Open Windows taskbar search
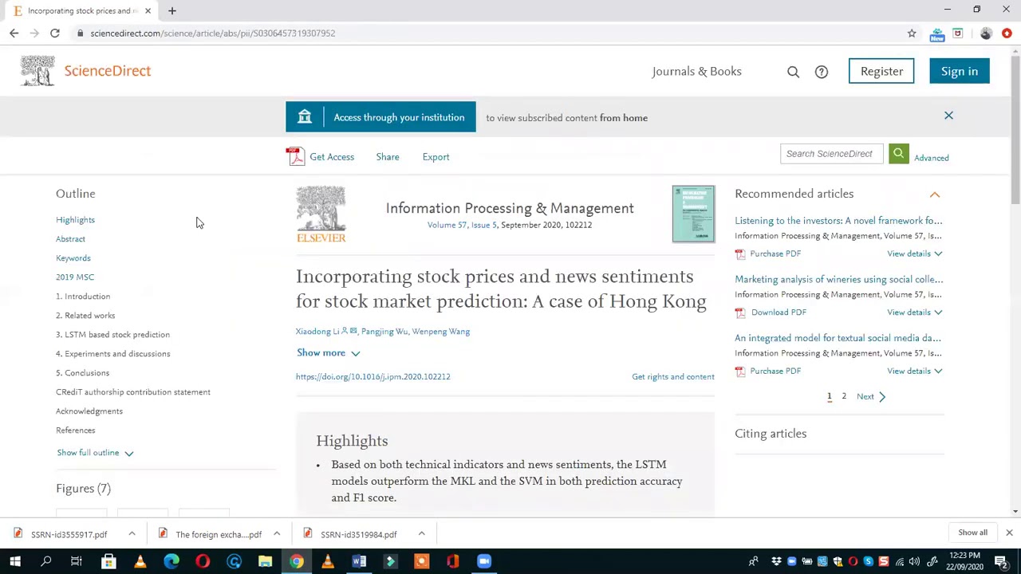Image resolution: width=1021 pixels, height=574 pixels. (45, 561)
